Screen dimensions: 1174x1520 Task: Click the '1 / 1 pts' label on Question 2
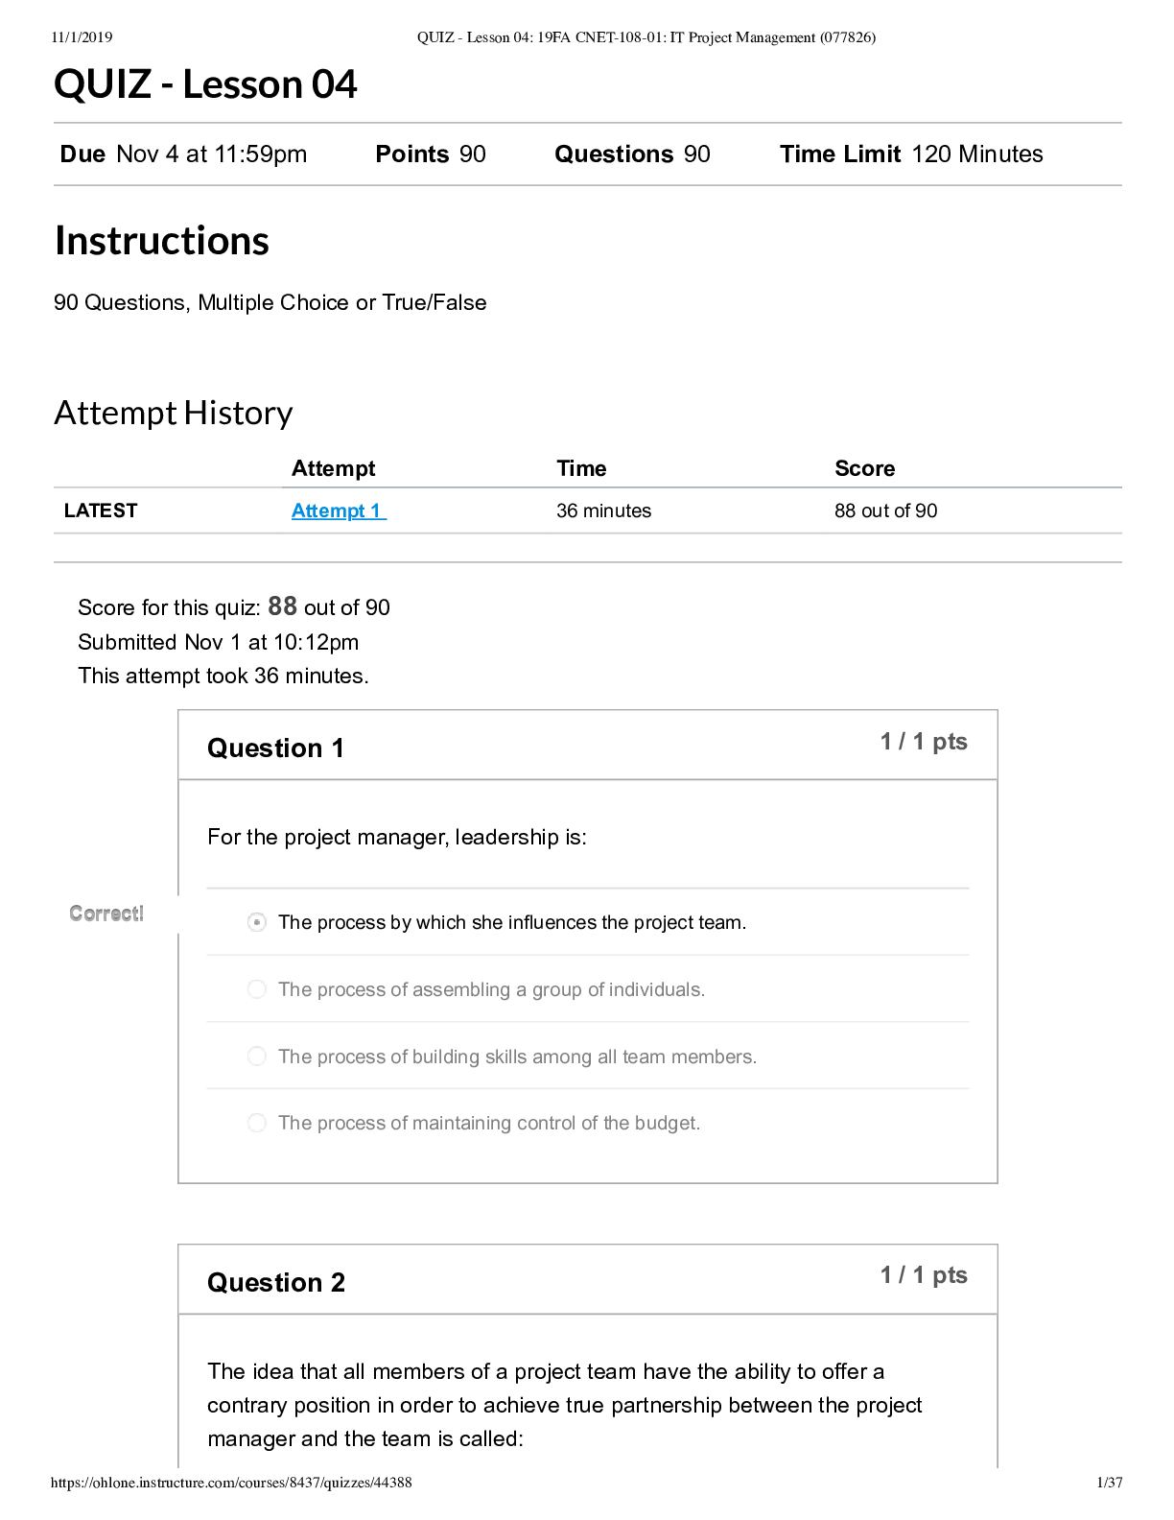[924, 1275]
